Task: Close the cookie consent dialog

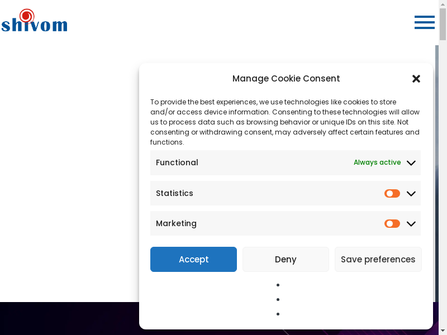Action: point(416,79)
